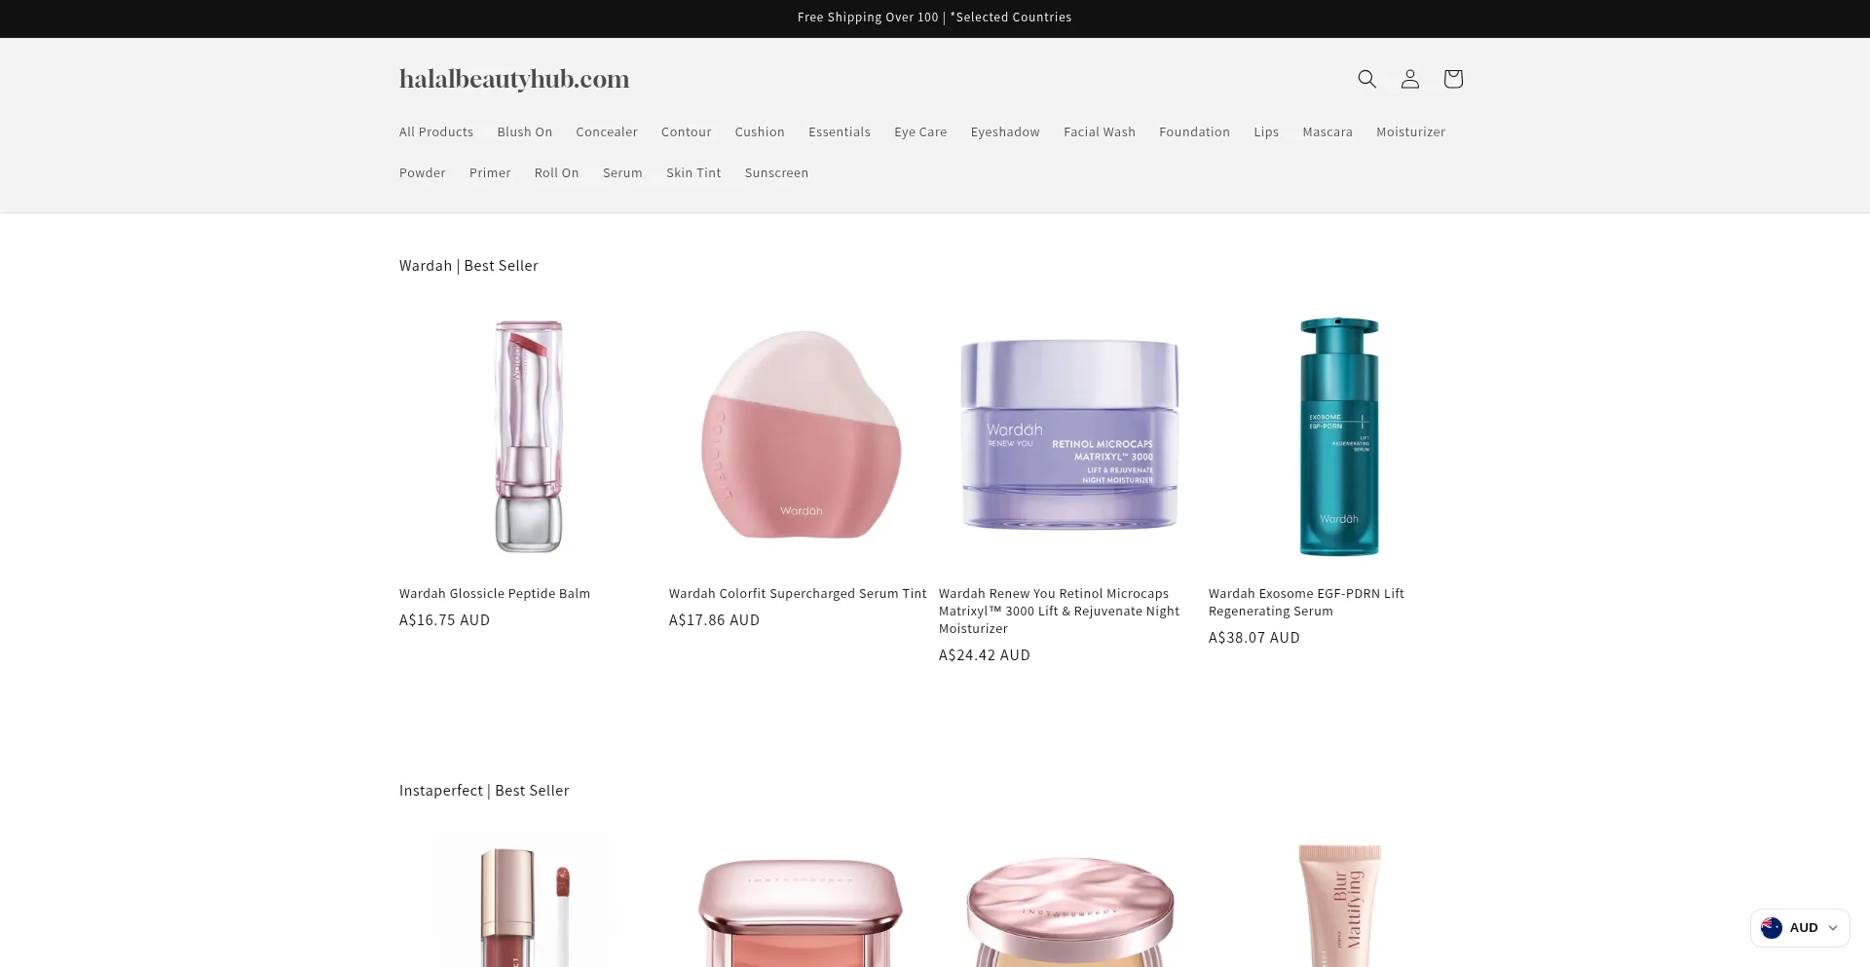Open All Products menu item

click(436, 132)
